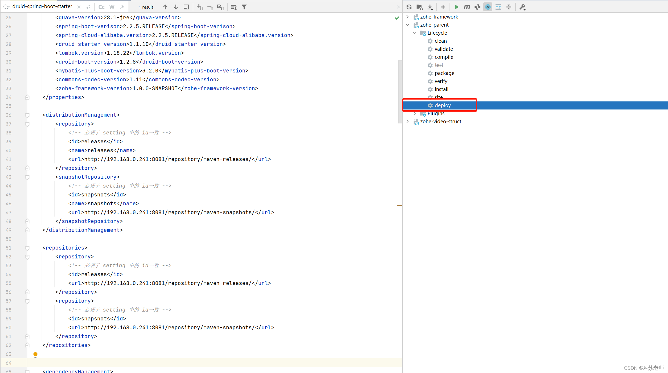Select the verify lifecycle goal
Screen dimensions: 668x373
point(441,81)
